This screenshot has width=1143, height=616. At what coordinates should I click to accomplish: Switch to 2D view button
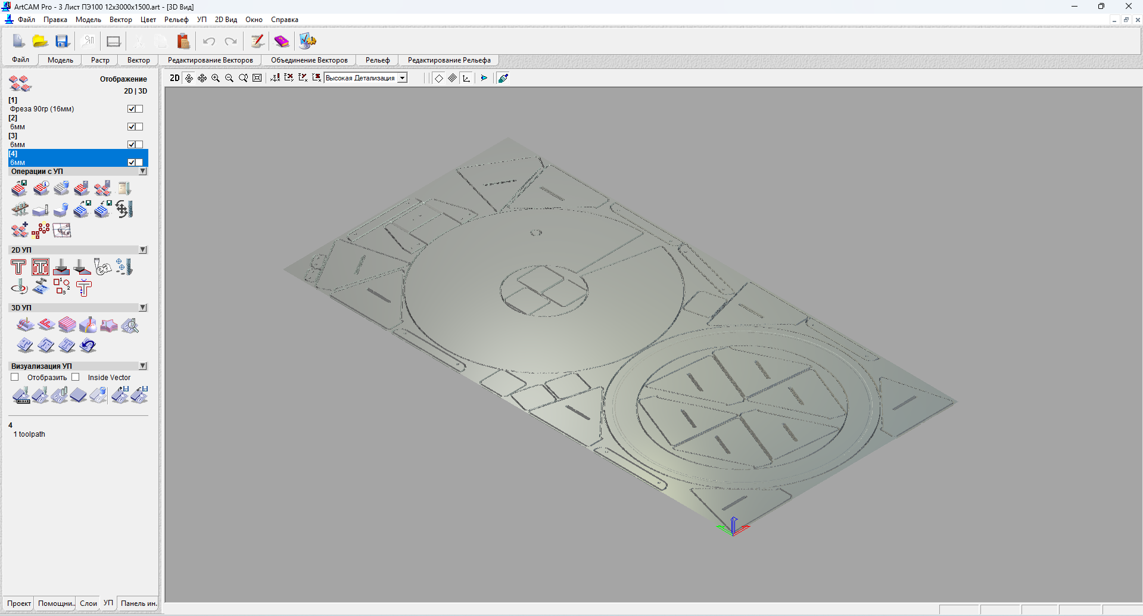(x=175, y=78)
